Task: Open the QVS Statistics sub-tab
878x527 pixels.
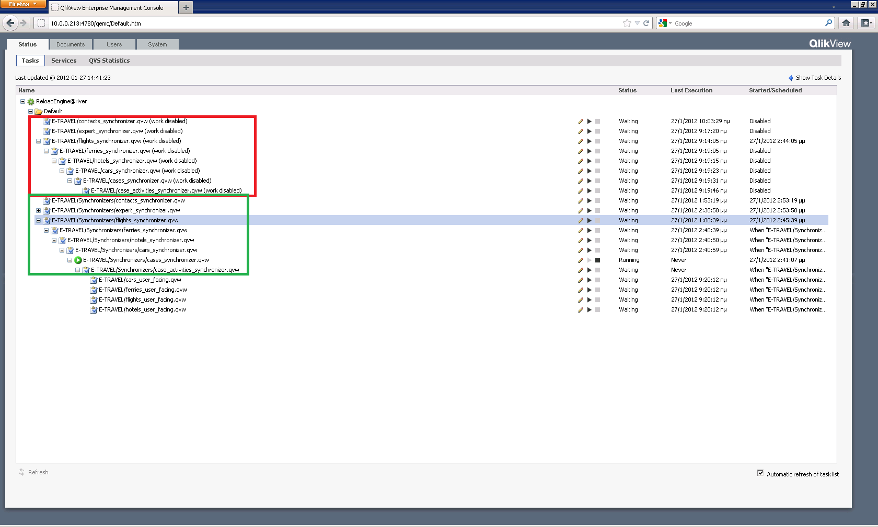Action: tap(109, 61)
